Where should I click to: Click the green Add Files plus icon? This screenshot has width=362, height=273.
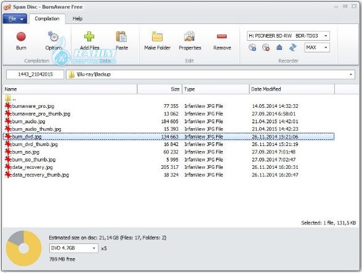[89, 36]
